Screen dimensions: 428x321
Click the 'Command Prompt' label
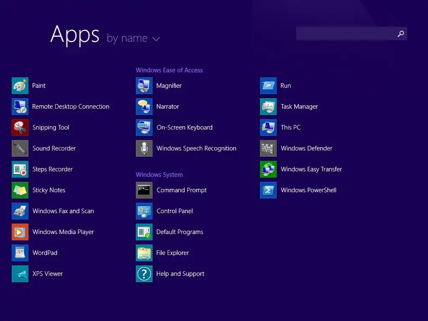[x=182, y=190]
